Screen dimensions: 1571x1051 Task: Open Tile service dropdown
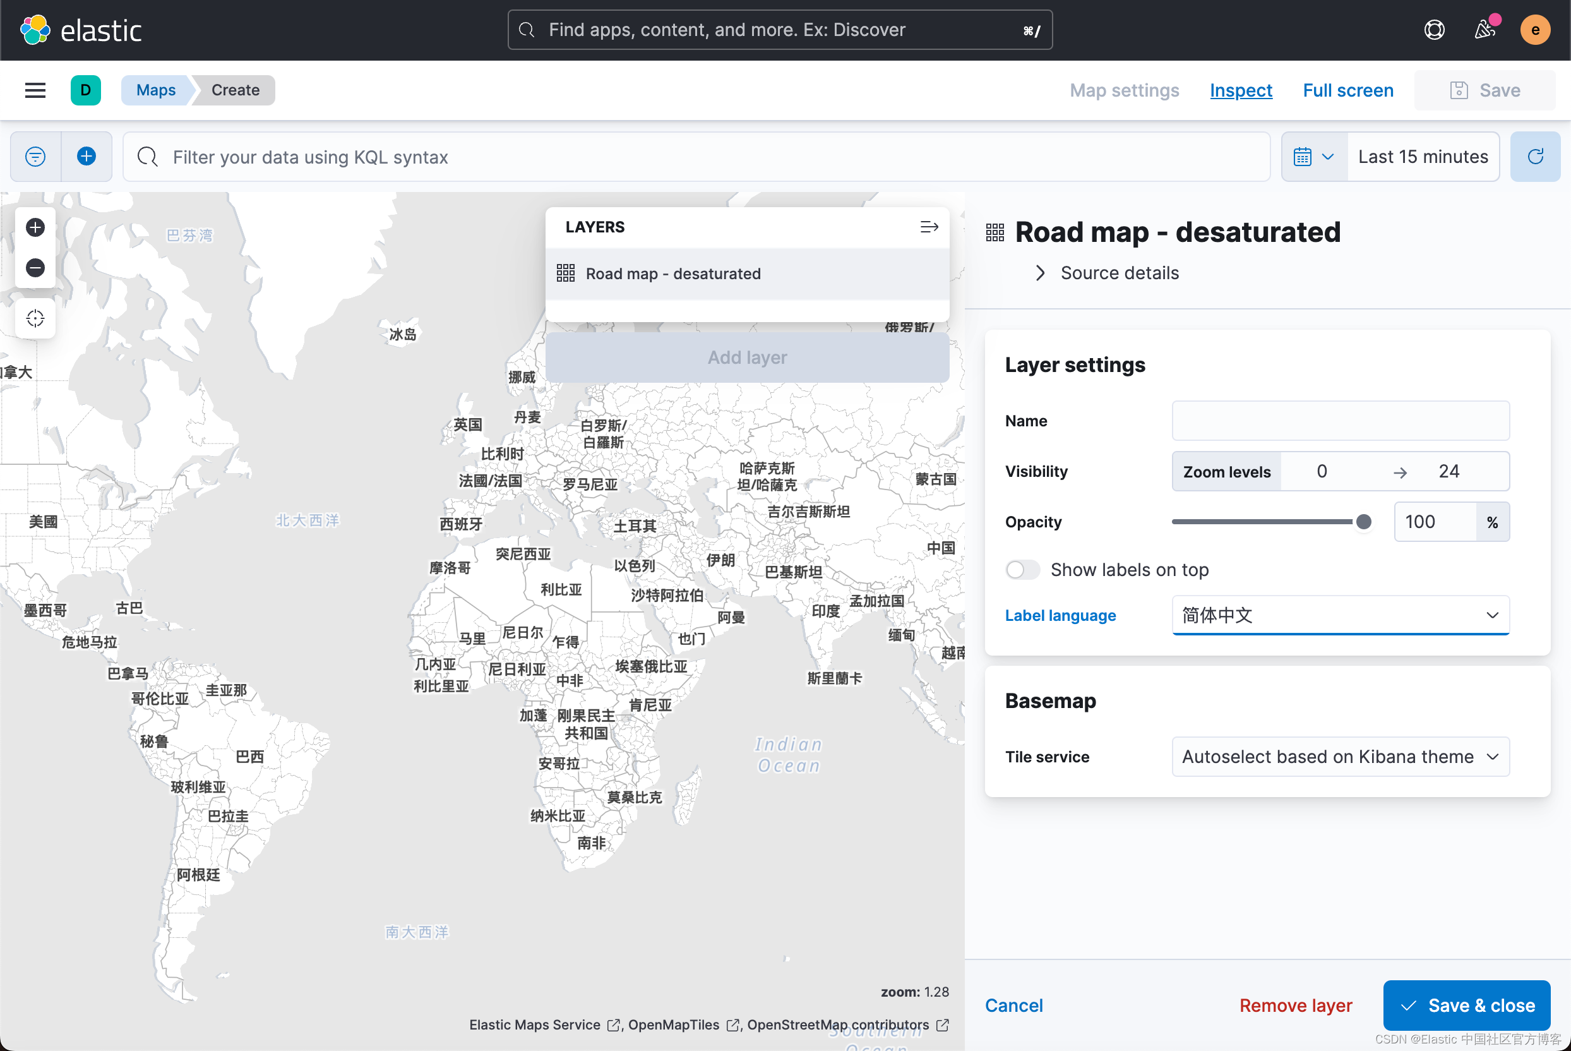pyautogui.click(x=1340, y=757)
